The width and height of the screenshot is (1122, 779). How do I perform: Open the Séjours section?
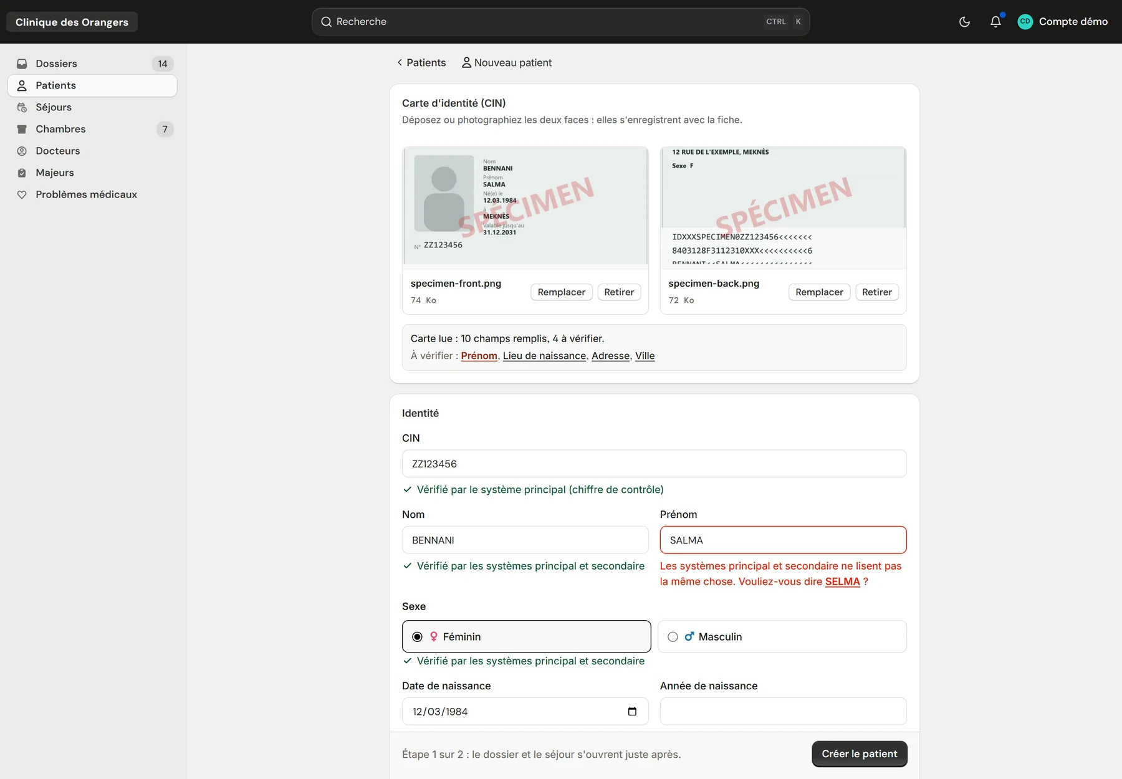pyautogui.click(x=92, y=107)
